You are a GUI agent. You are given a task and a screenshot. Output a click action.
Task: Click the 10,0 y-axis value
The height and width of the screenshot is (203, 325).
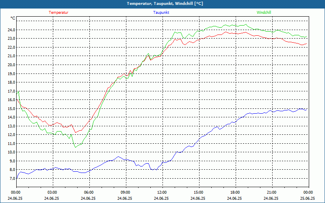point(11,152)
